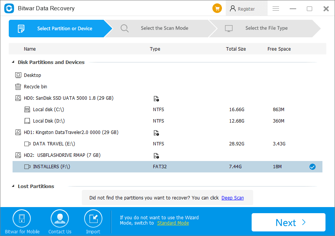Click the 863M free space value
This screenshot has width=335, height=236.
pyautogui.click(x=279, y=110)
